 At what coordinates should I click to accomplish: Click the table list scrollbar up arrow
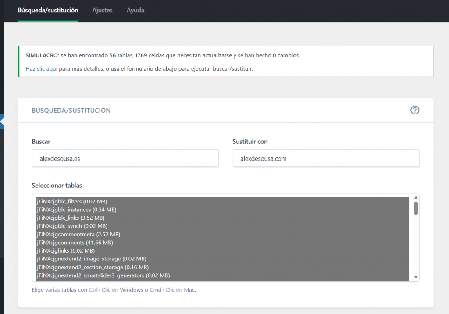click(x=416, y=198)
